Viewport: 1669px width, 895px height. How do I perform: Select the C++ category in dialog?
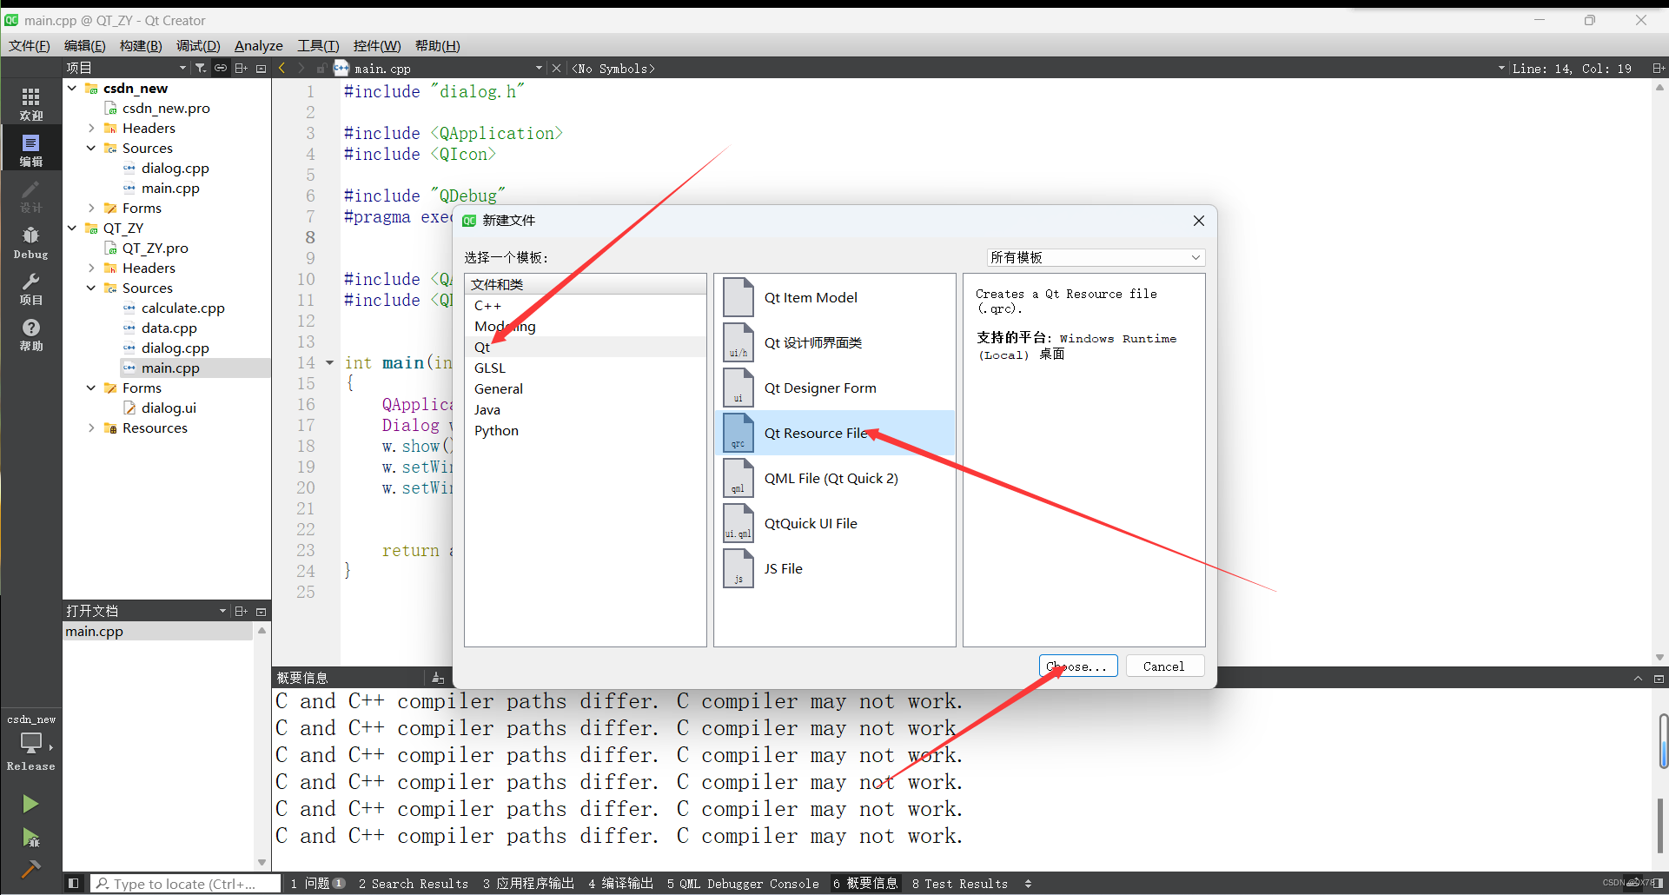[x=586, y=305]
